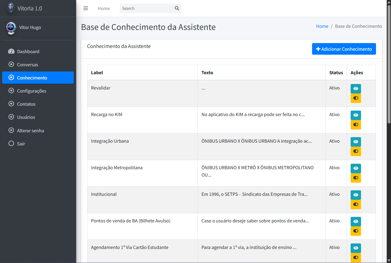View the Institucional knowledge entry
The width and height of the screenshot is (391, 263).
pos(356,195)
